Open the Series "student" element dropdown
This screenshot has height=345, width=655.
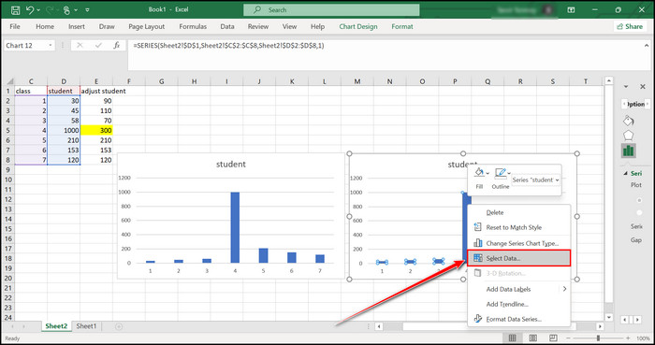tap(535, 180)
